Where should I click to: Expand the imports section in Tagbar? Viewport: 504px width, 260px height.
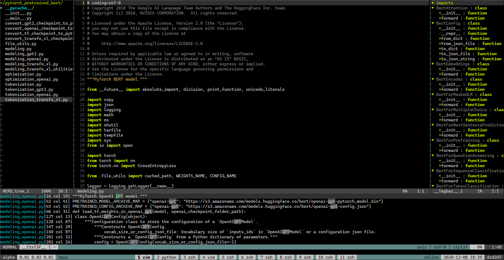(433, 3)
